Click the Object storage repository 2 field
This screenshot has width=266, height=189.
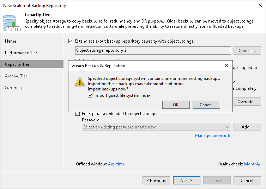(153, 51)
